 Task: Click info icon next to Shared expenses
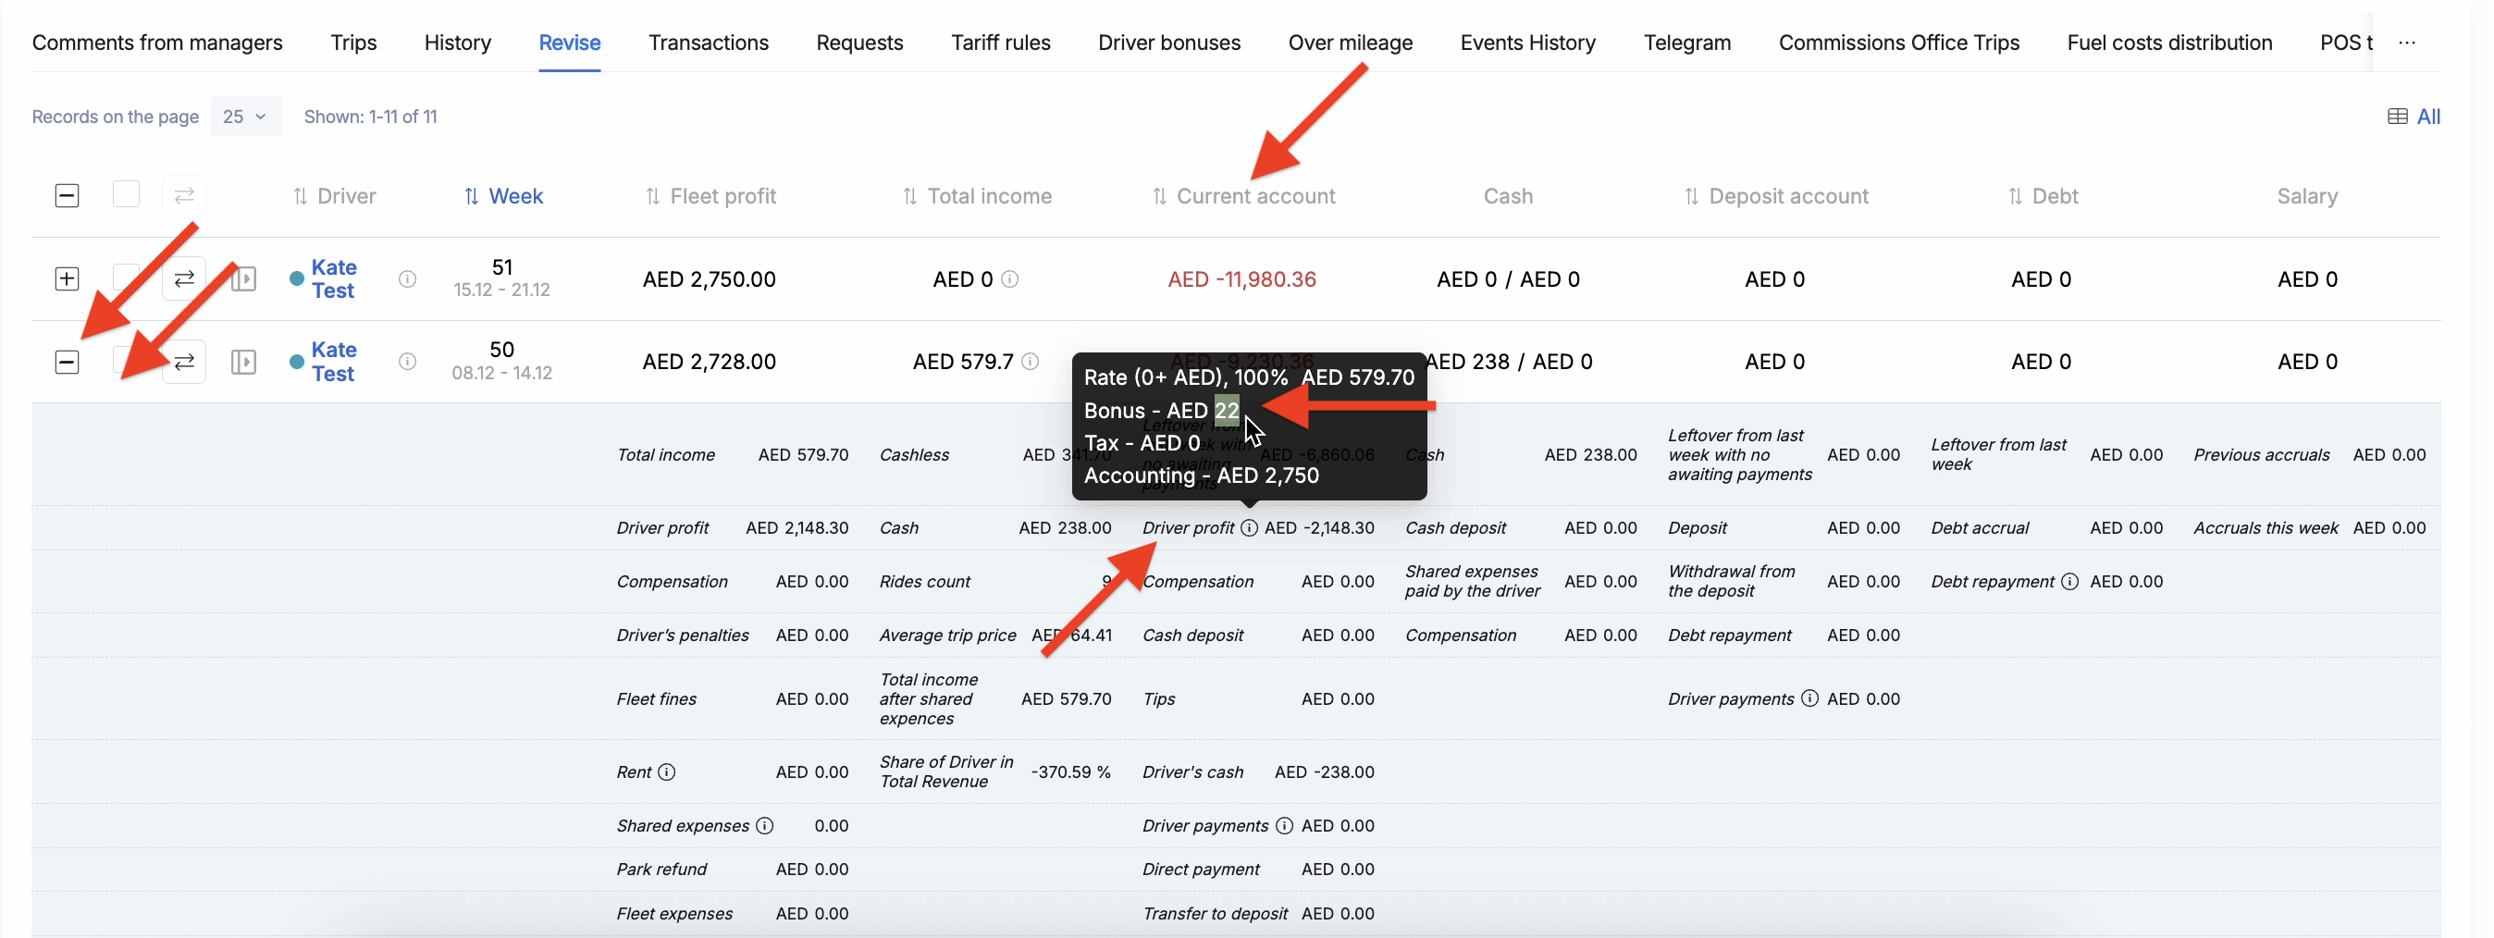pos(765,826)
